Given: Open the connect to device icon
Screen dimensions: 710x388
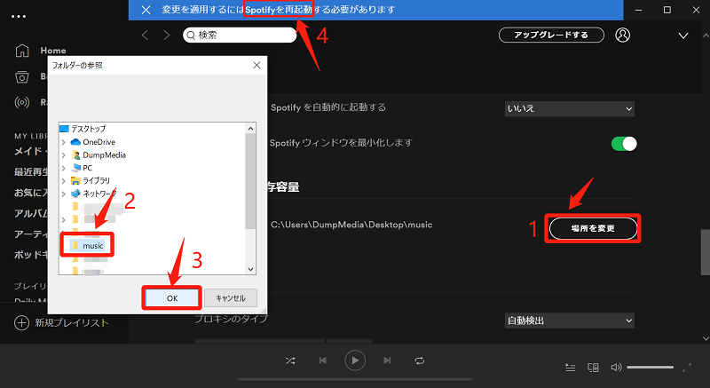Looking at the screenshot, I should [x=593, y=368].
